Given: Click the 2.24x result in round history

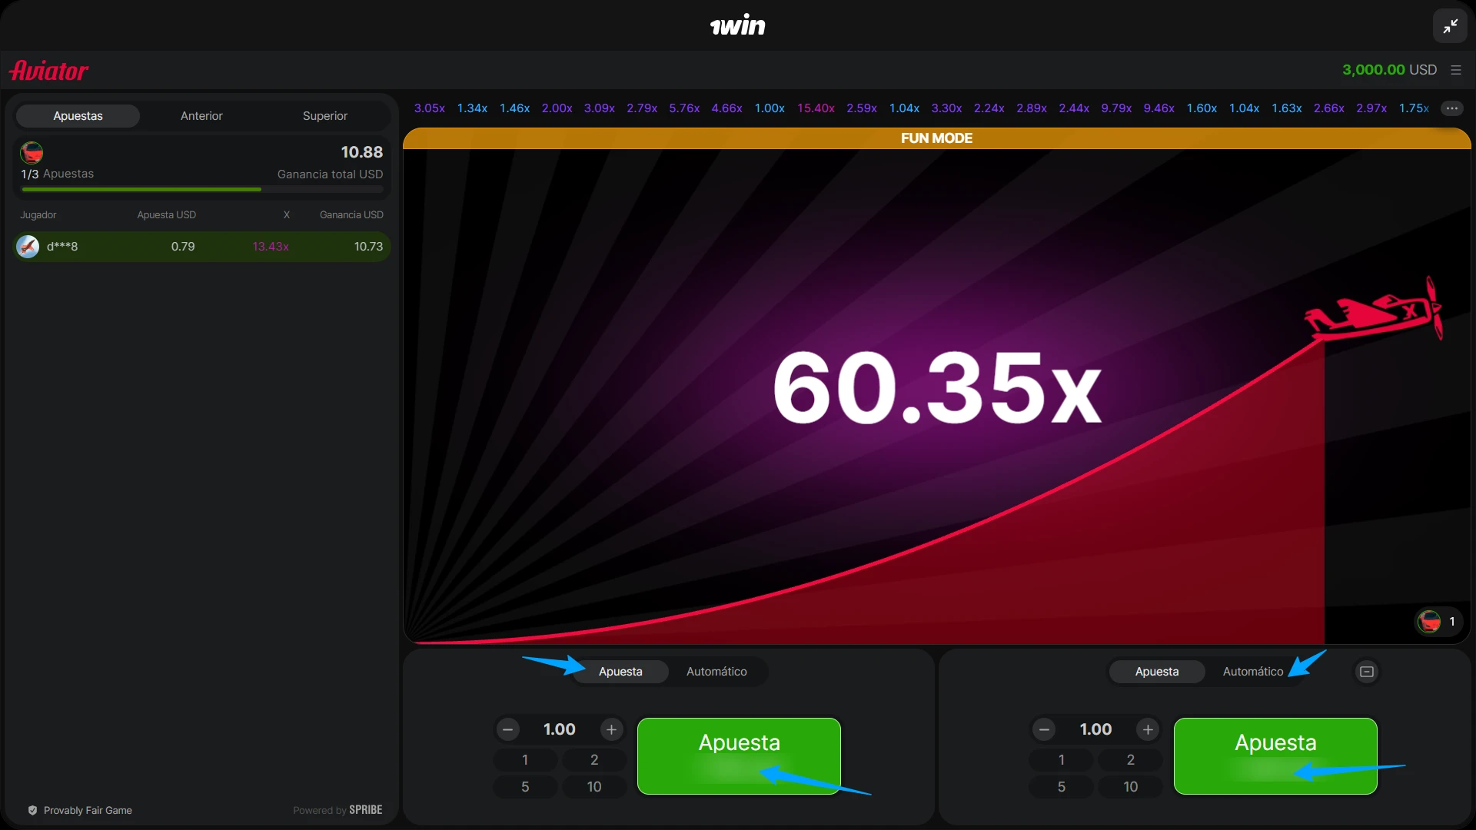Looking at the screenshot, I should click(989, 108).
